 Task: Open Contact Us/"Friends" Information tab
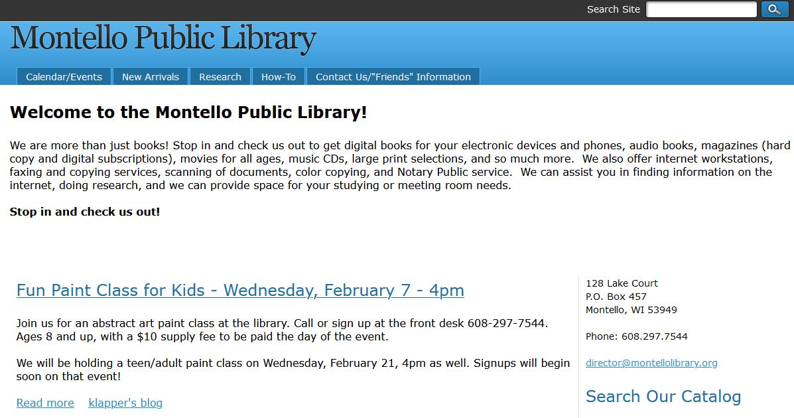coord(393,76)
